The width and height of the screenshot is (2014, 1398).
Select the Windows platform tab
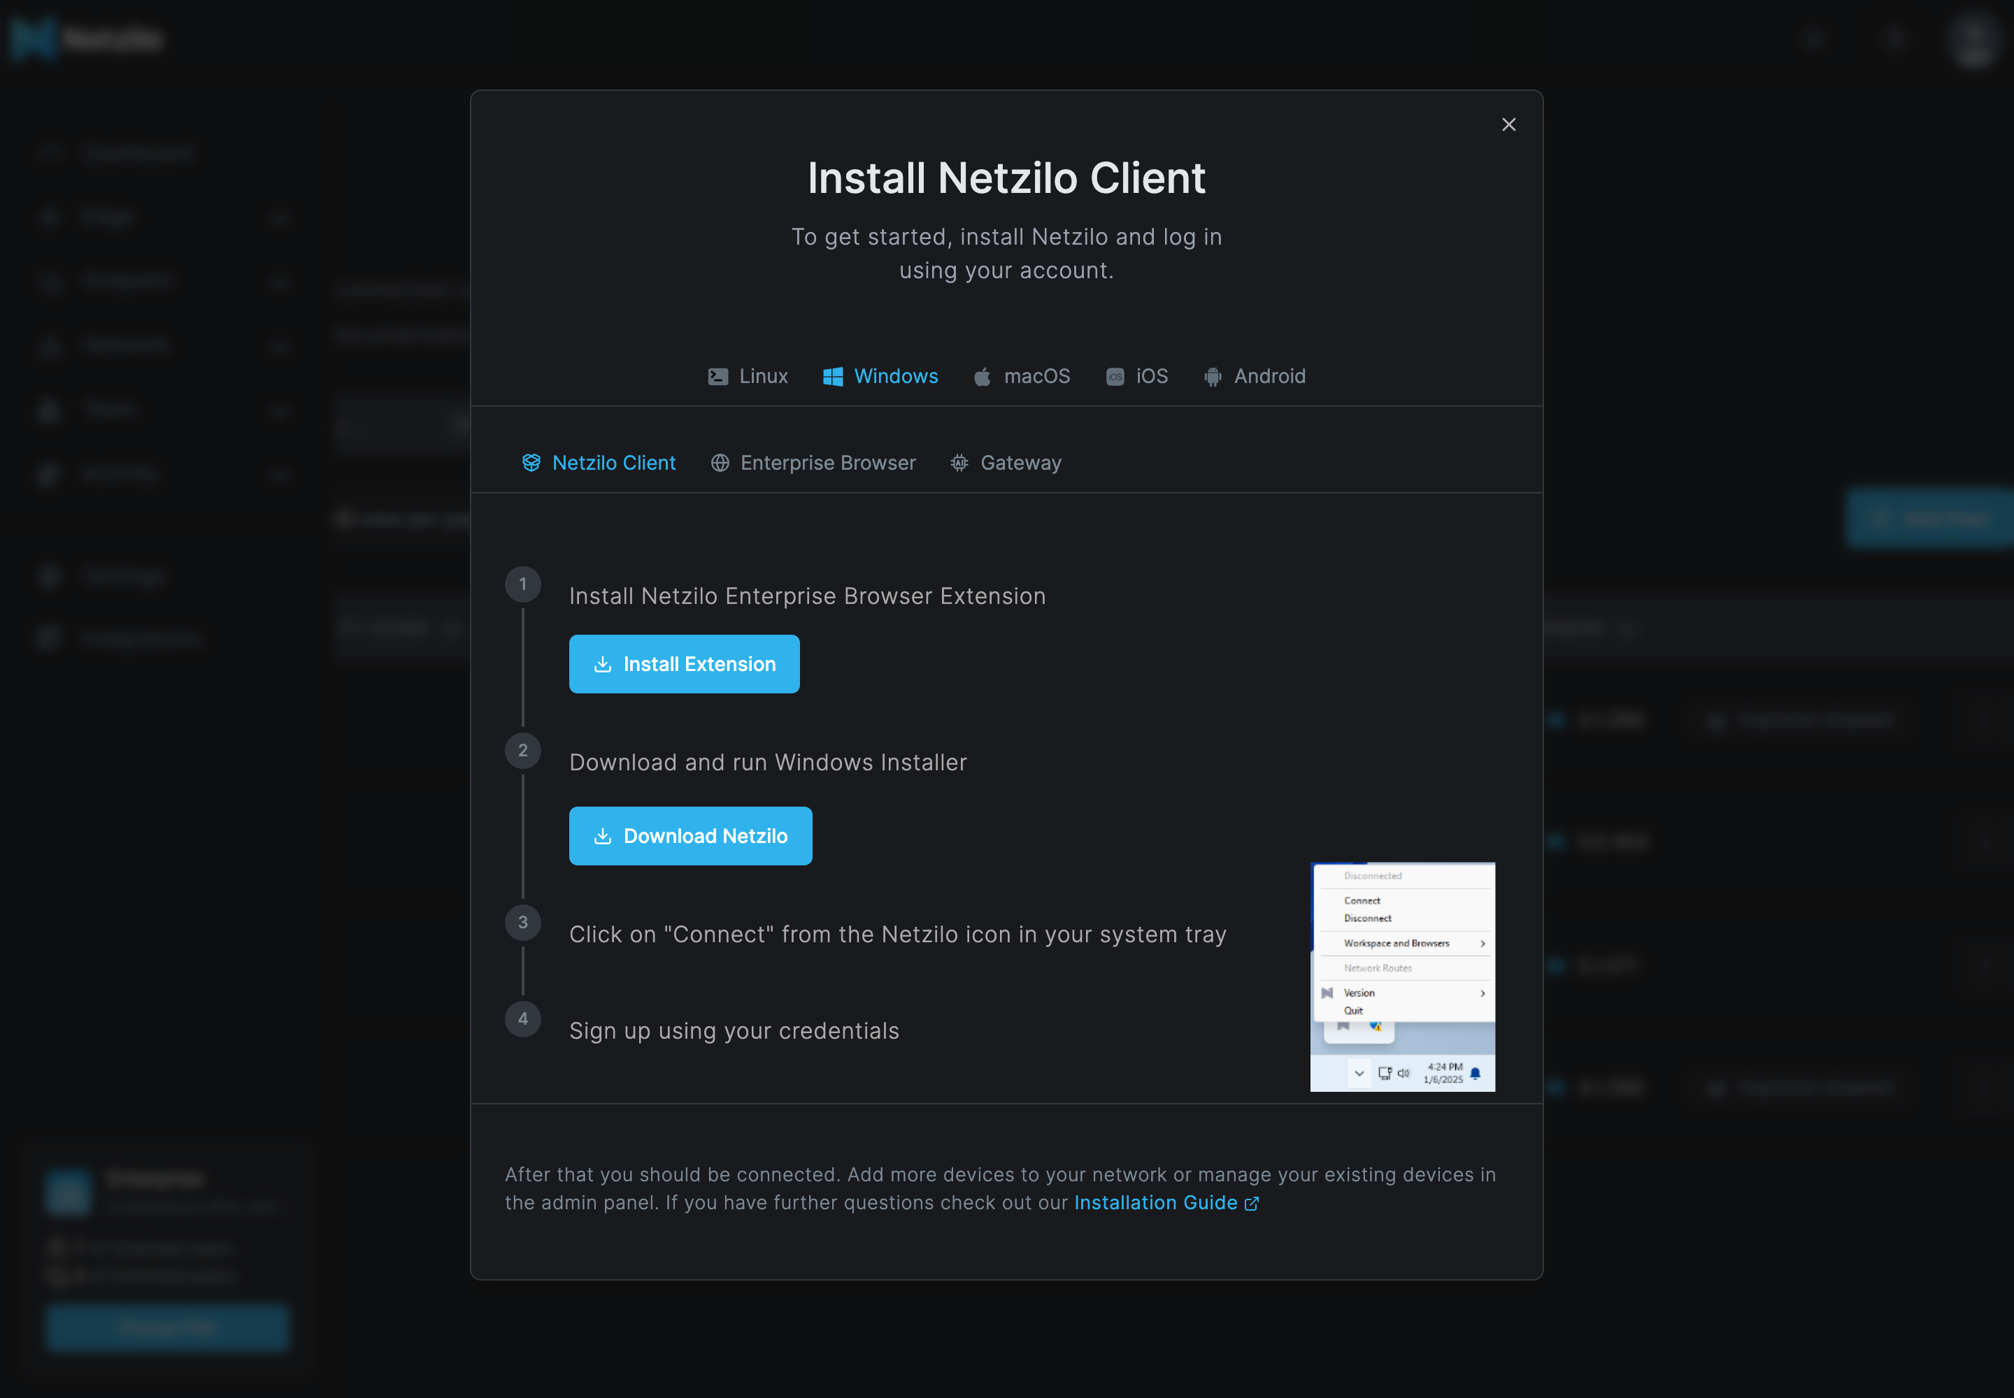[x=880, y=376]
